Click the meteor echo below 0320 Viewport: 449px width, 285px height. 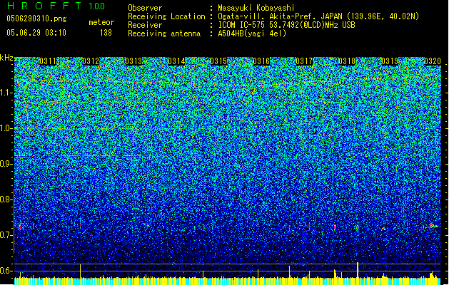[x=433, y=226]
